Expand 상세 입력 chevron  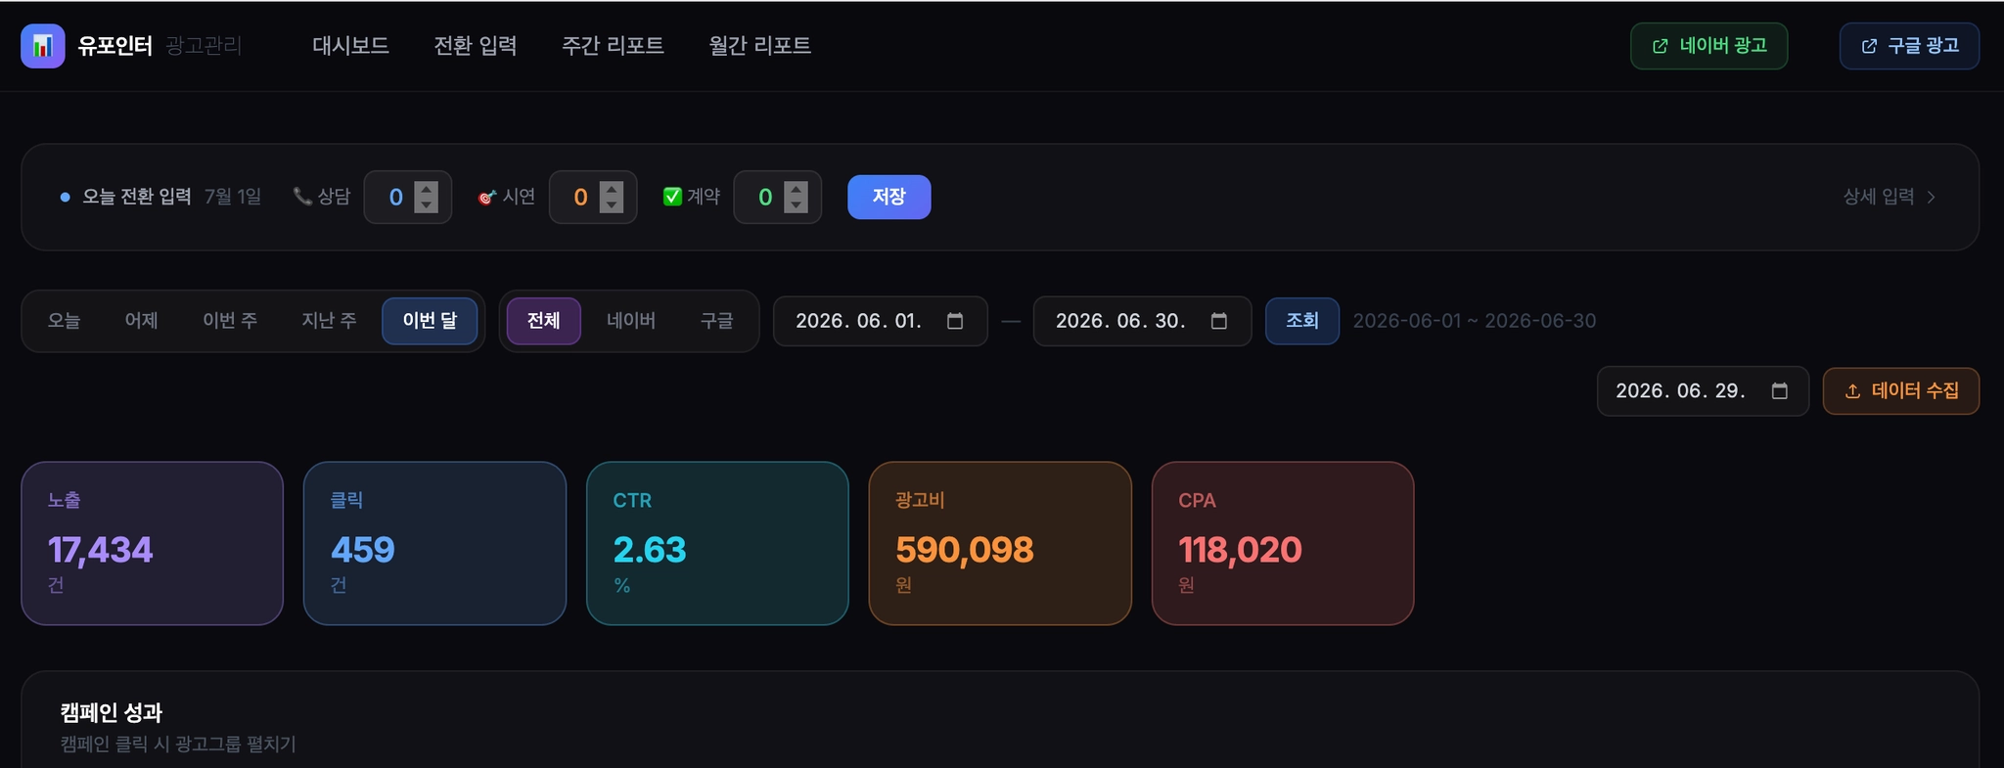point(1931,197)
